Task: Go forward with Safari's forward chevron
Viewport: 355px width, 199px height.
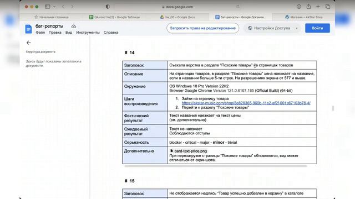Action: click(72, 7)
